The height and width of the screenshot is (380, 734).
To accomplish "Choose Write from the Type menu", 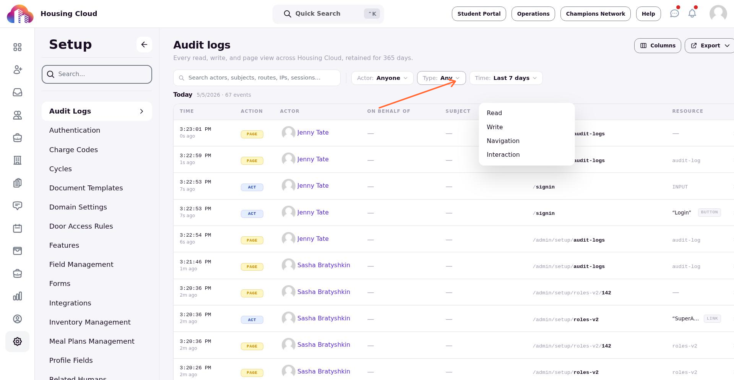I will point(527,127).
